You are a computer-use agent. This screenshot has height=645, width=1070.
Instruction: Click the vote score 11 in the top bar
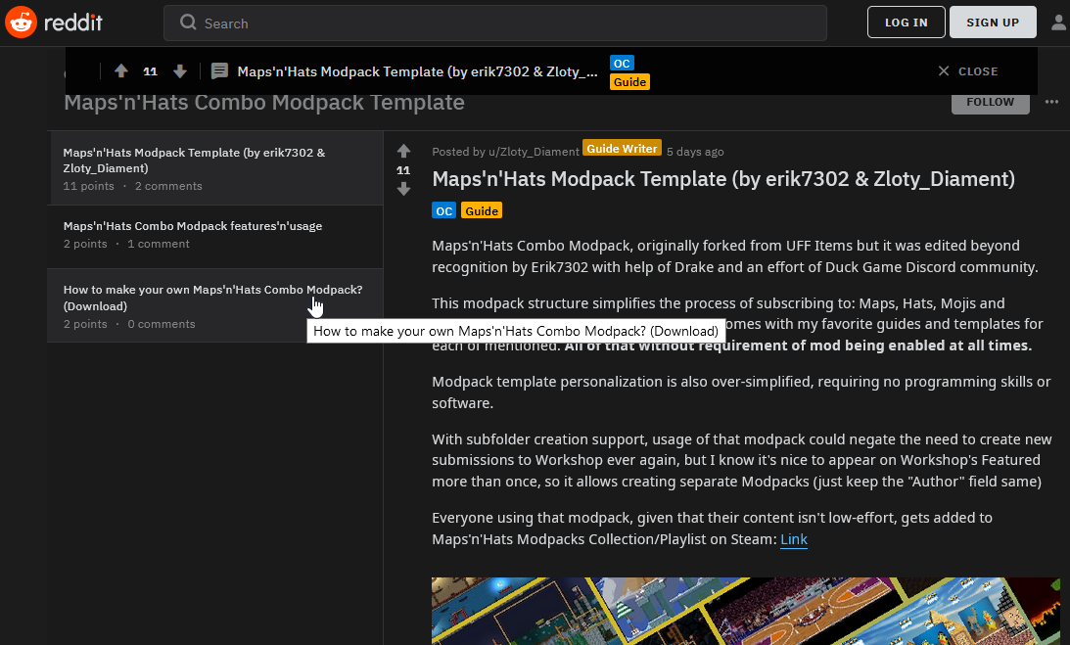point(150,71)
